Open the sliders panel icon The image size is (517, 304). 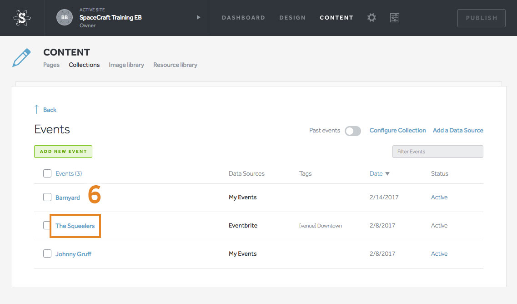click(395, 17)
